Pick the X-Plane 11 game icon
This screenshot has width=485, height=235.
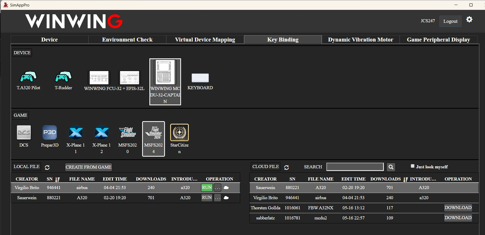(x=76, y=132)
